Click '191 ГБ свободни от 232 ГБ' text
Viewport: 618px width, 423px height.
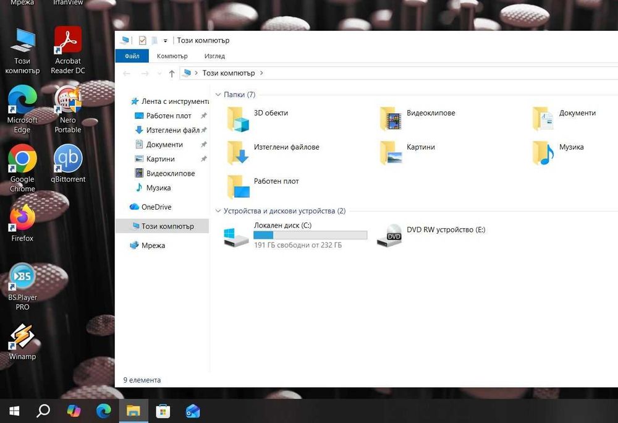pyautogui.click(x=298, y=246)
